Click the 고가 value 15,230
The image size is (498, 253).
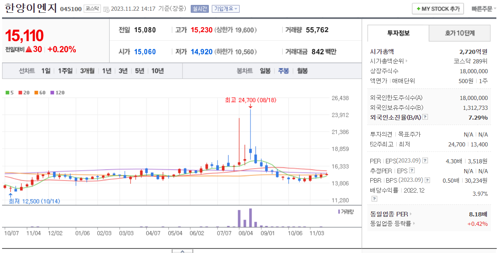(x=201, y=30)
